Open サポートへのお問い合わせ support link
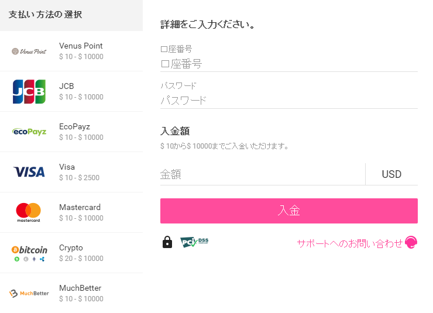433x313 pixels. click(349, 243)
